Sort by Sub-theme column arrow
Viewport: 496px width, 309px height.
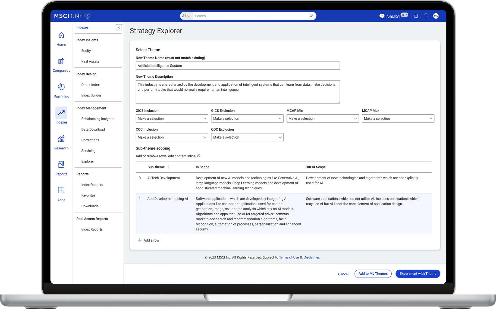click(x=168, y=167)
